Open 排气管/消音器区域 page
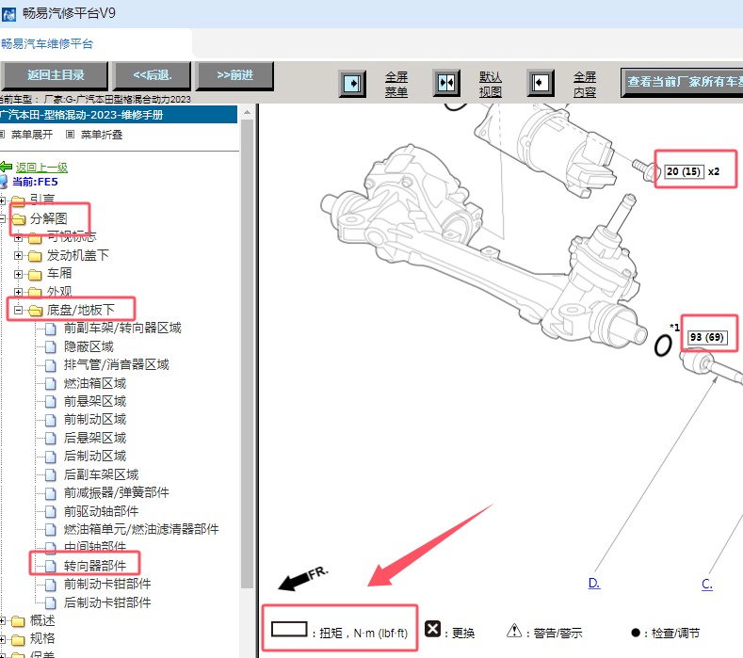The image size is (743, 658). (117, 364)
